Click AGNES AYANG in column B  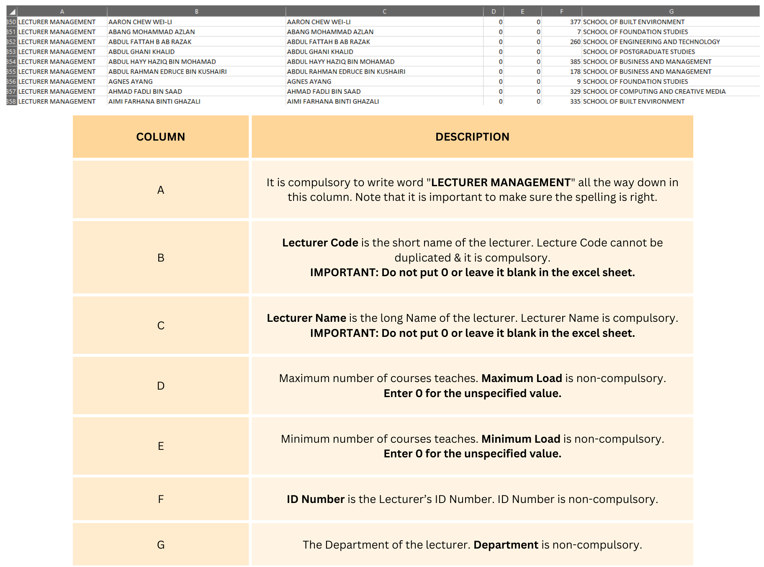[x=131, y=82]
